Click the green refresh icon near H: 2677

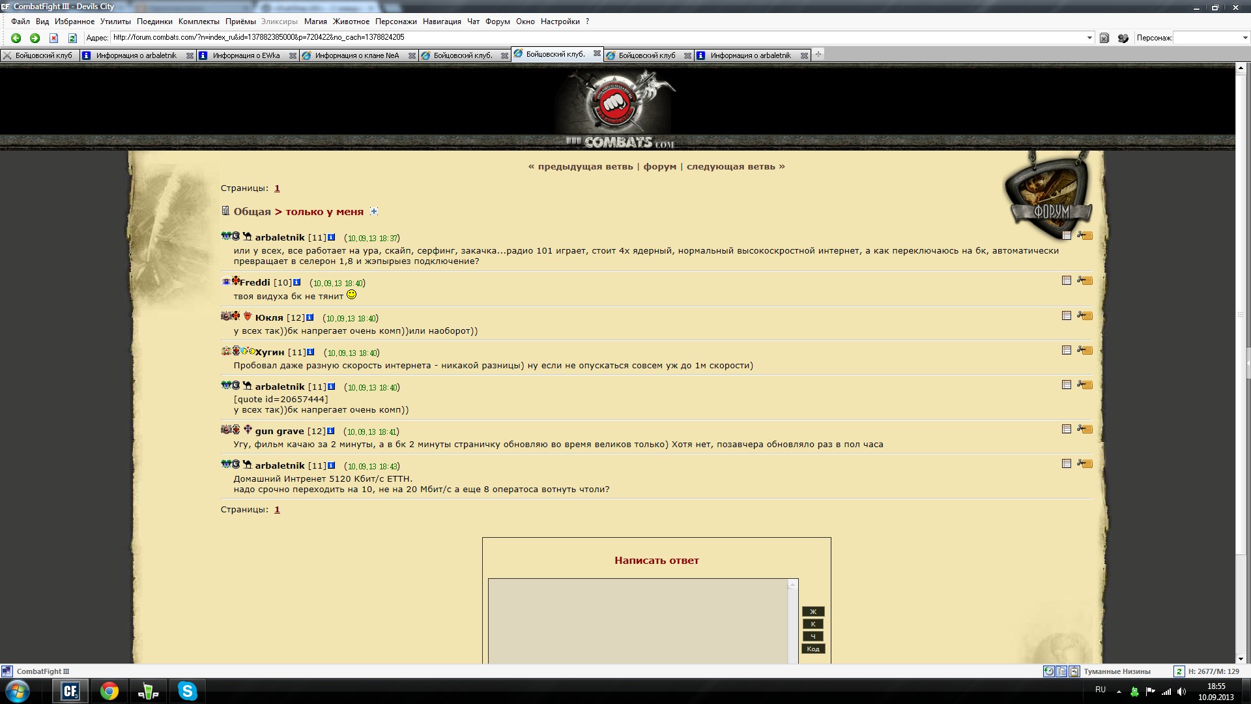click(x=1179, y=671)
